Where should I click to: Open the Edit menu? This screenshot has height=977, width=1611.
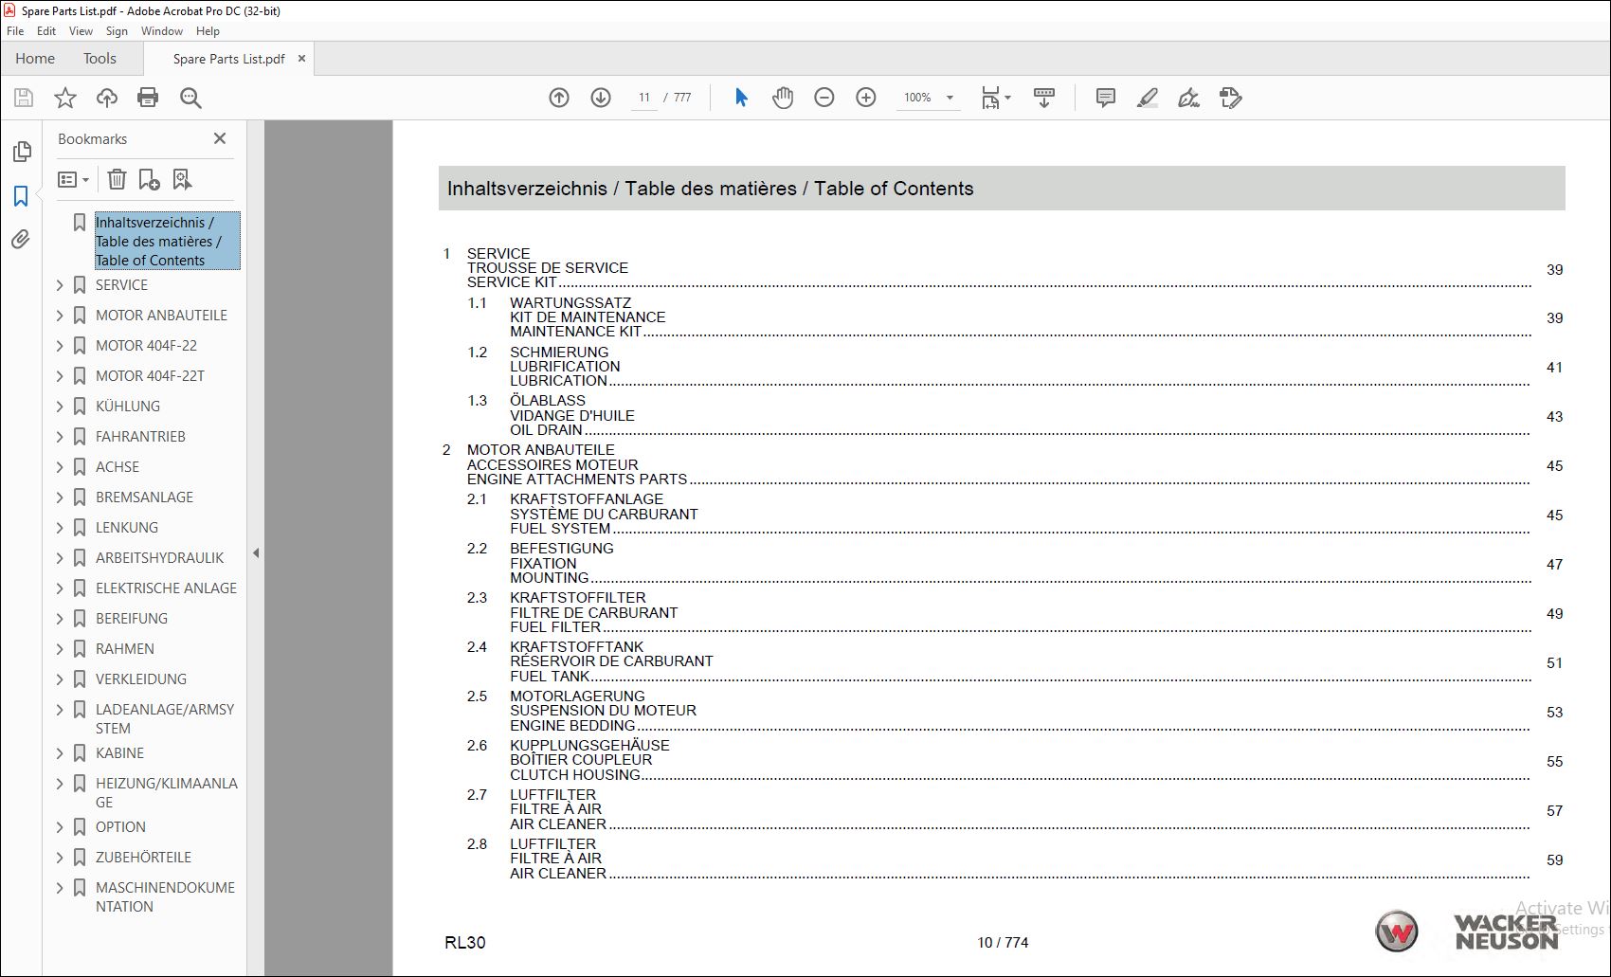[x=46, y=31]
